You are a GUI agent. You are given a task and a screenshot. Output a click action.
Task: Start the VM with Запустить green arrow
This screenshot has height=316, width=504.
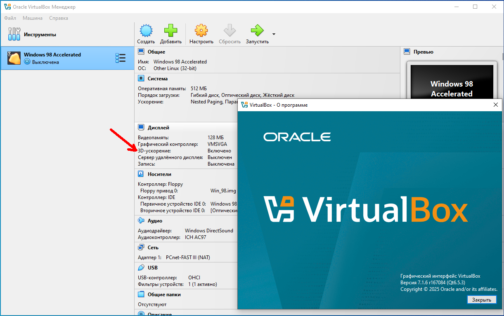pyautogui.click(x=257, y=30)
